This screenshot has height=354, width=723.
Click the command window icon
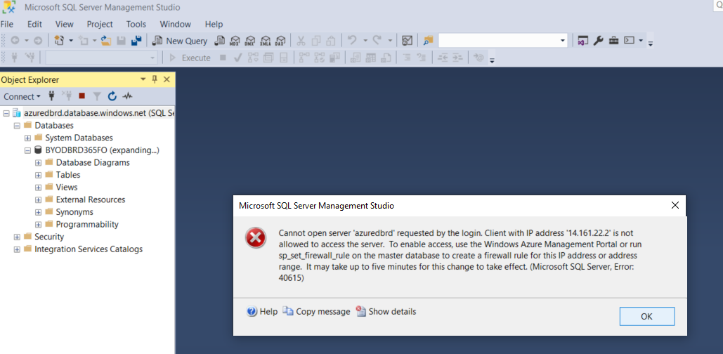(630, 41)
